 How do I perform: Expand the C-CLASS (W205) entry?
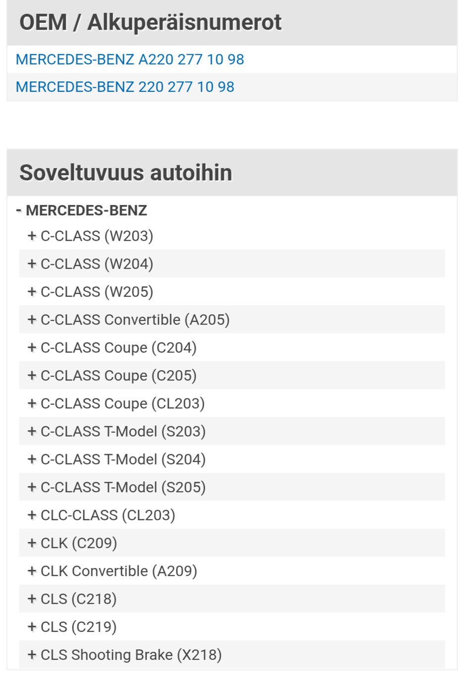[x=232, y=291]
